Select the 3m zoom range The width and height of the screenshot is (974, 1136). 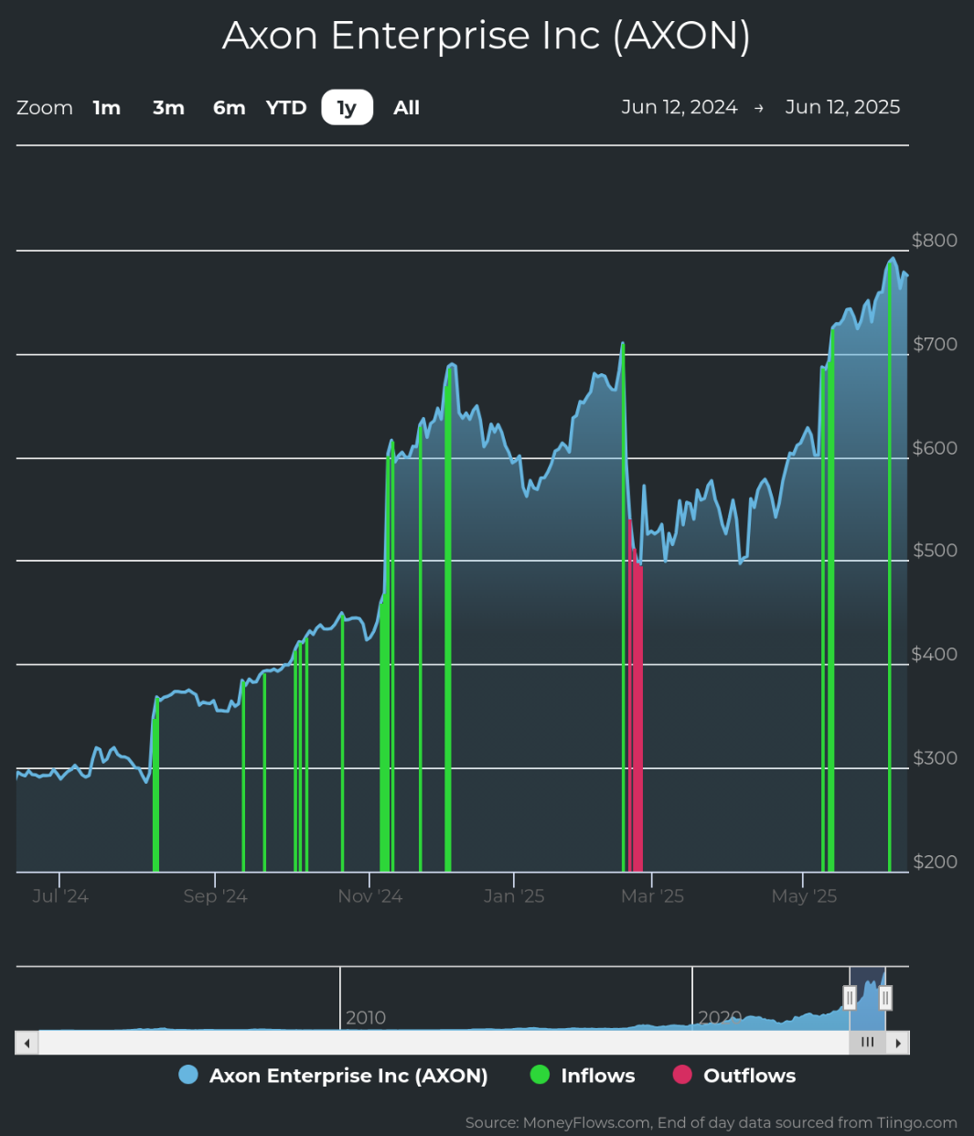(168, 108)
